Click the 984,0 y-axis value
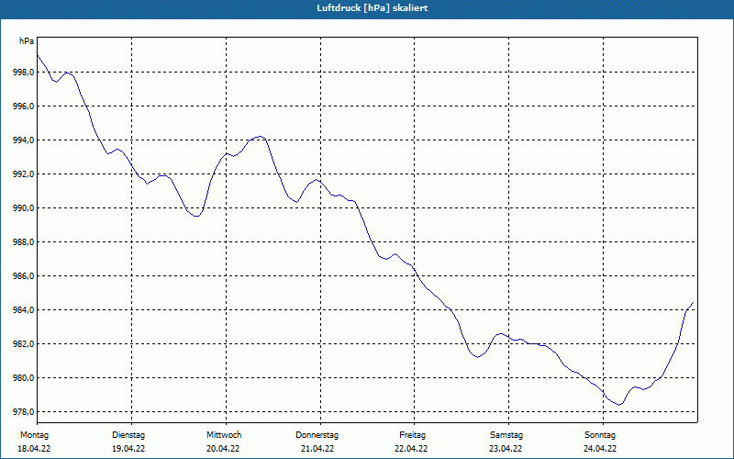The height and width of the screenshot is (459, 734). (x=24, y=310)
